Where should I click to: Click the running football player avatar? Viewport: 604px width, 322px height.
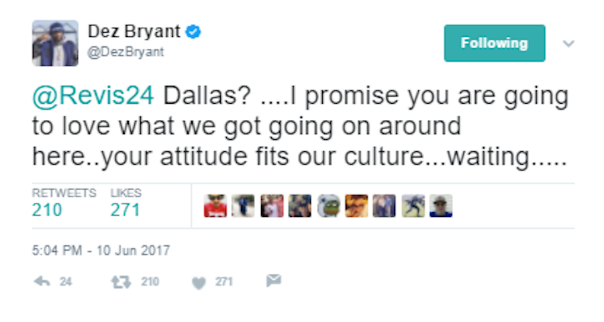[413, 207]
